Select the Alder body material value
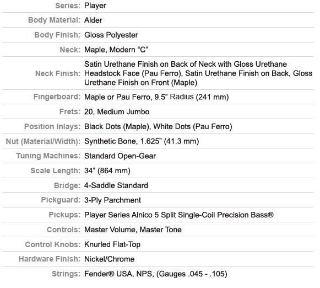The image size is (320, 288). [93, 20]
